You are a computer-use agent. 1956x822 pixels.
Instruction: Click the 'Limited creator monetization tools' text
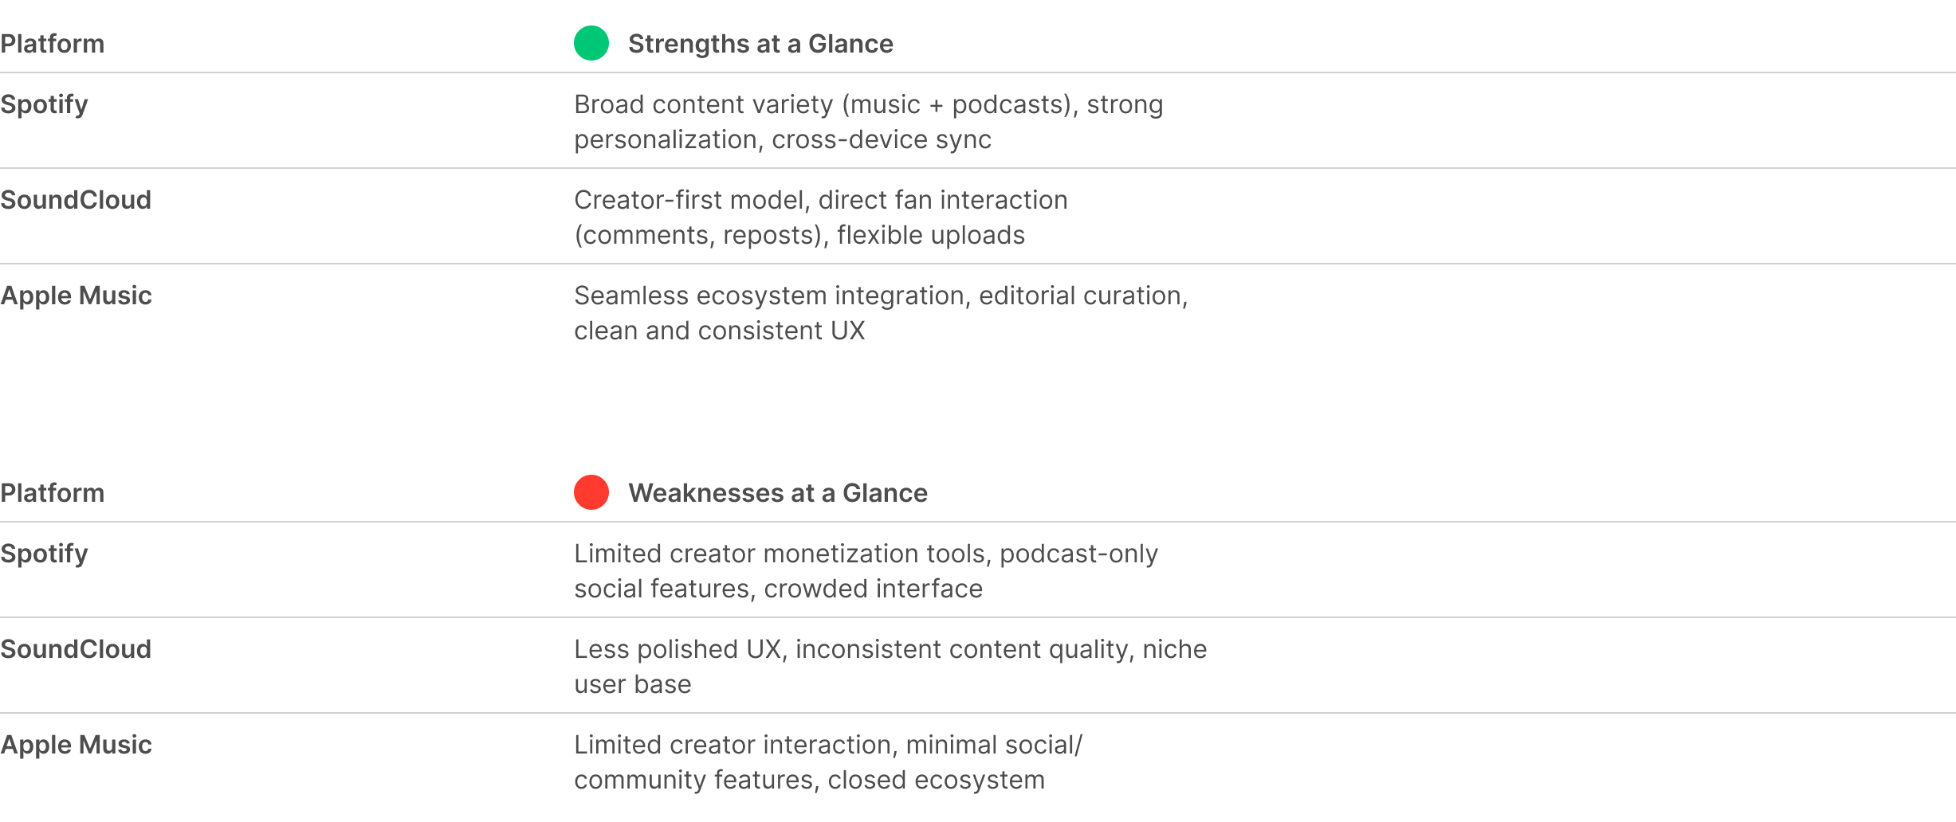pos(866,554)
